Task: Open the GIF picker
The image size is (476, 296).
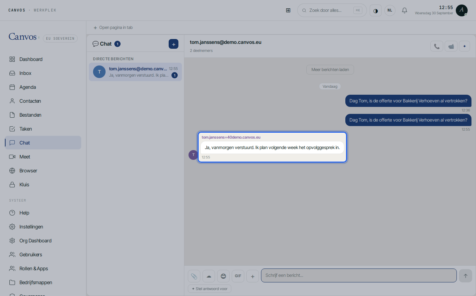Action: (238, 276)
